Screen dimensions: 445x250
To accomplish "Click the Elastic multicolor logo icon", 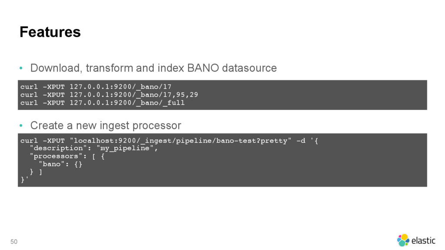I will 403,240.
